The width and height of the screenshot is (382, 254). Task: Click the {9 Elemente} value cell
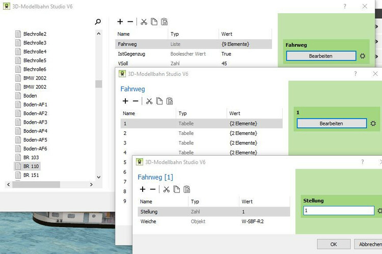(x=235, y=44)
